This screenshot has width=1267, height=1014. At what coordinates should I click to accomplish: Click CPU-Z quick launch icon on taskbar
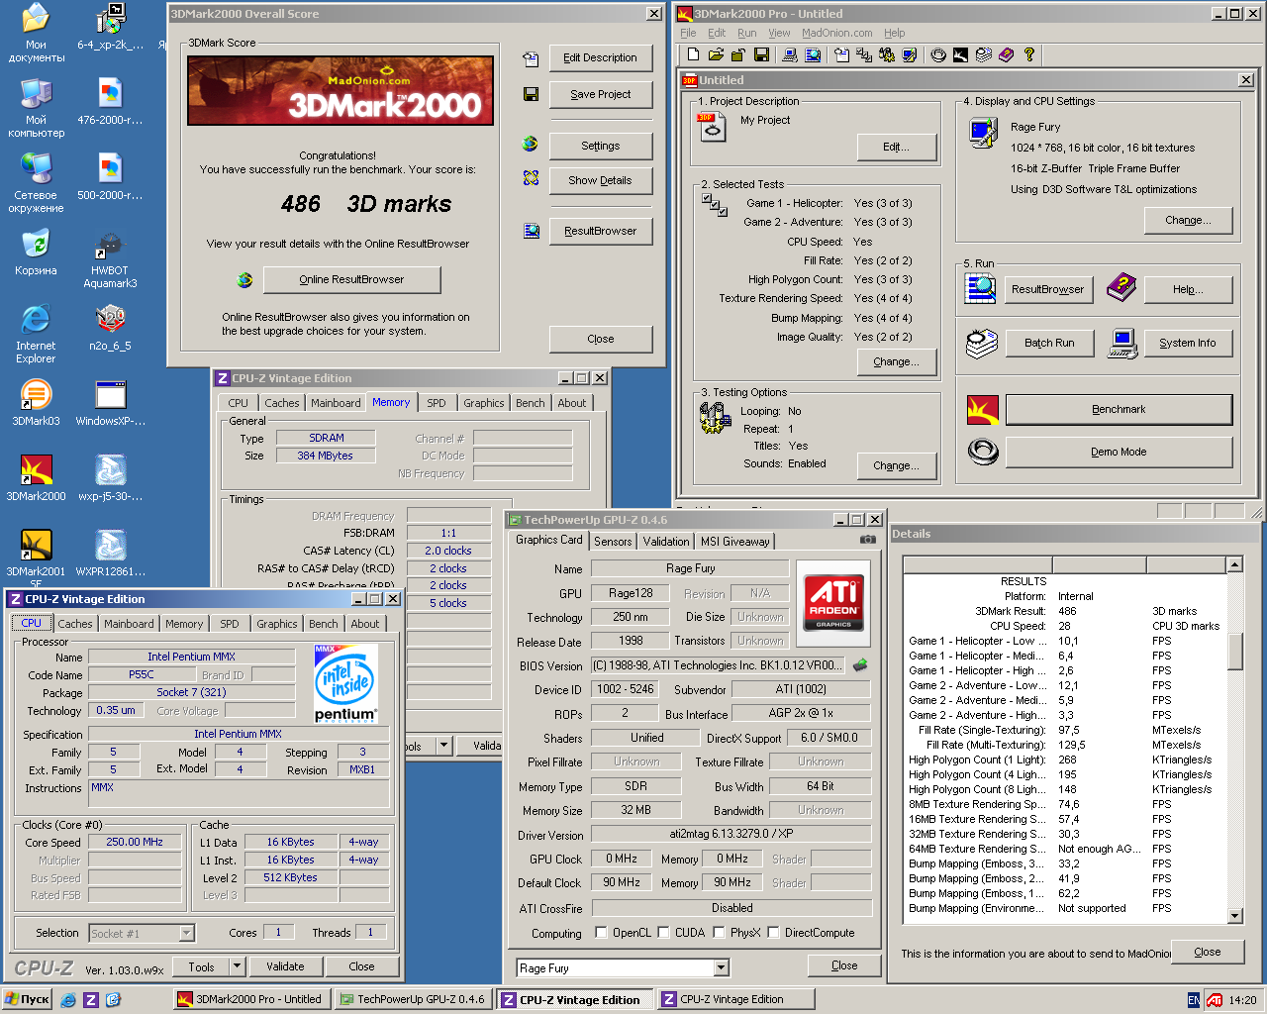click(90, 1000)
